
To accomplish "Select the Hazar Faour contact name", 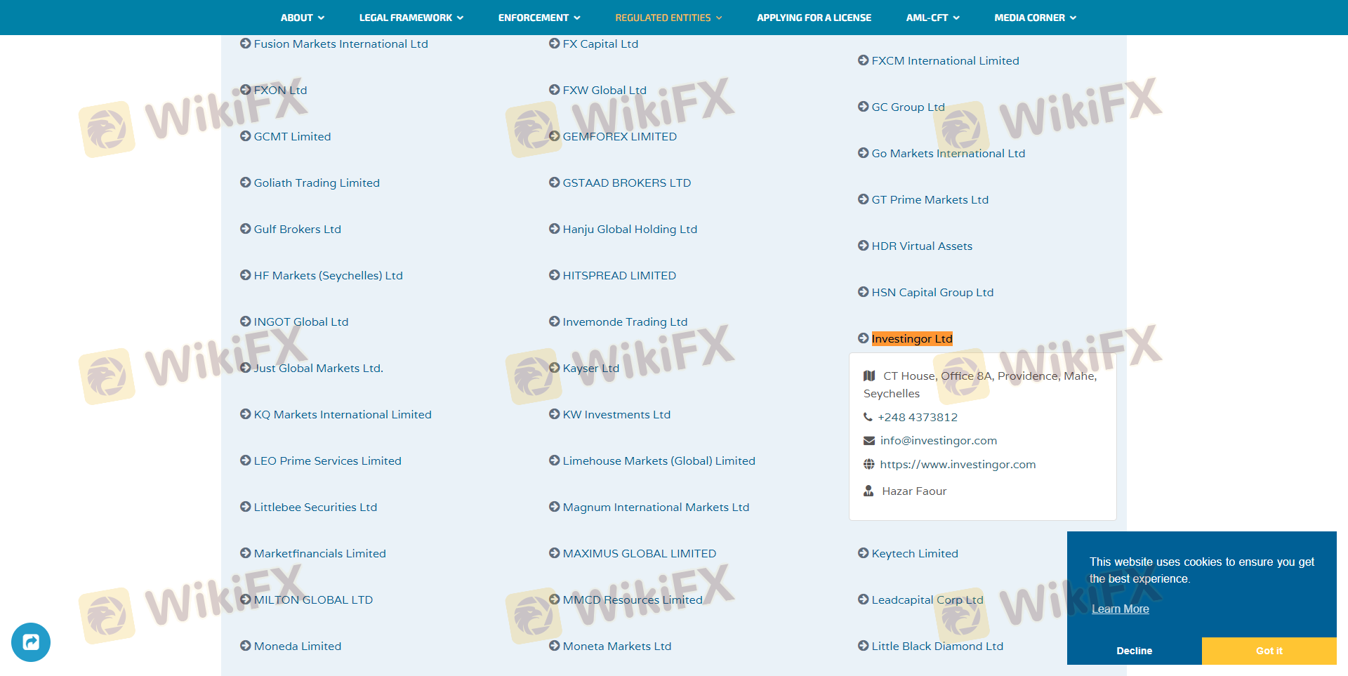I will [x=914, y=491].
